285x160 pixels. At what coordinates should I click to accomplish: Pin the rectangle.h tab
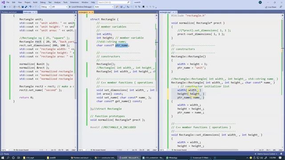90,12
